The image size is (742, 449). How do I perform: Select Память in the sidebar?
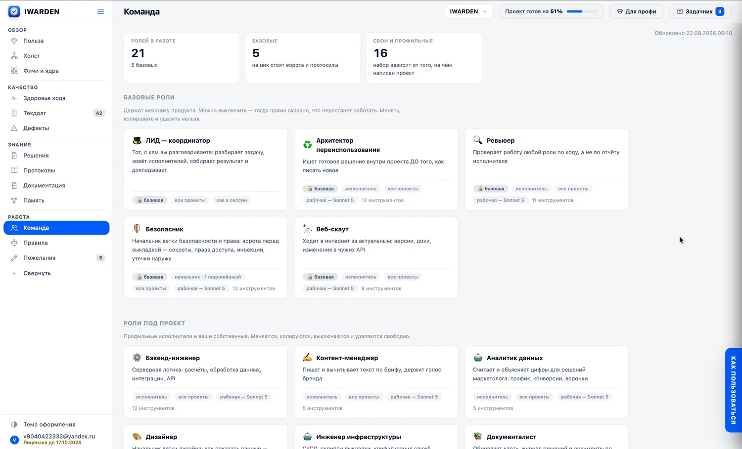coord(56,200)
